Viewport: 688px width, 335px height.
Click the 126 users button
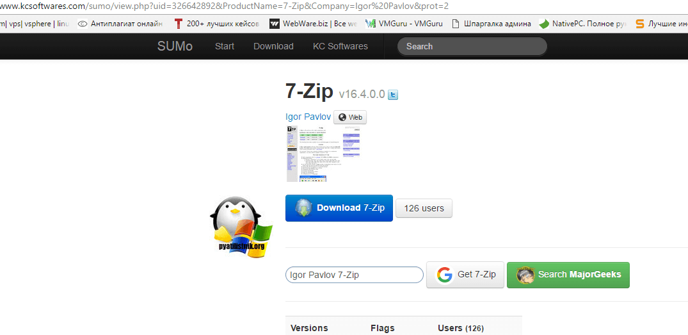[424, 208]
